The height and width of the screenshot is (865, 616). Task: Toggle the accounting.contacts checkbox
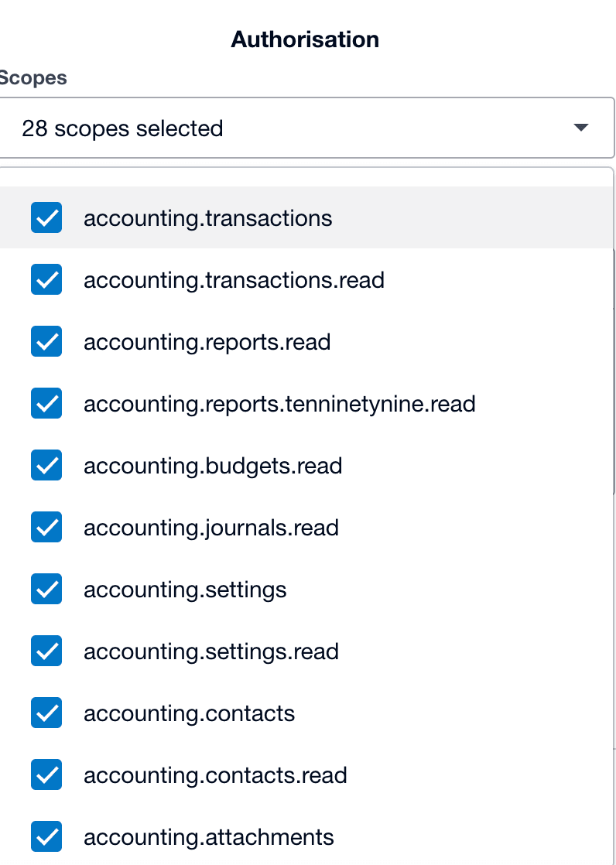click(x=46, y=713)
